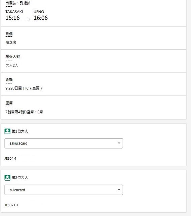
Task: Click the second adult passenger person icon
Action: pos(7,178)
